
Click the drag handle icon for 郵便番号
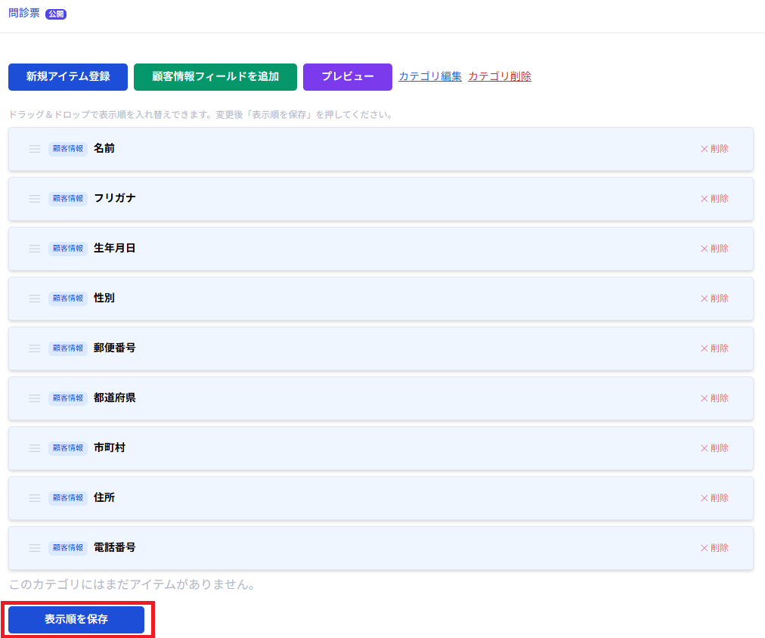35,348
